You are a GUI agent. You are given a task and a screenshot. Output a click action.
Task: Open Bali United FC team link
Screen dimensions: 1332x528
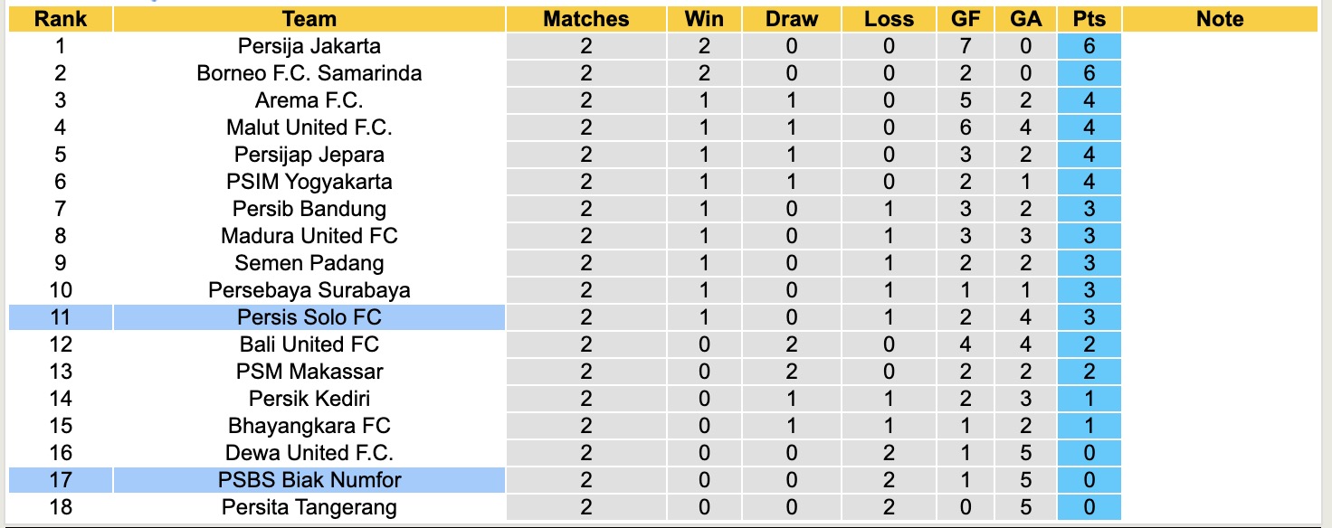(x=309, y=344)
